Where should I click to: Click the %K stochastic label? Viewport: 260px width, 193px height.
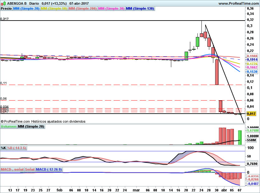coord(3,148)
